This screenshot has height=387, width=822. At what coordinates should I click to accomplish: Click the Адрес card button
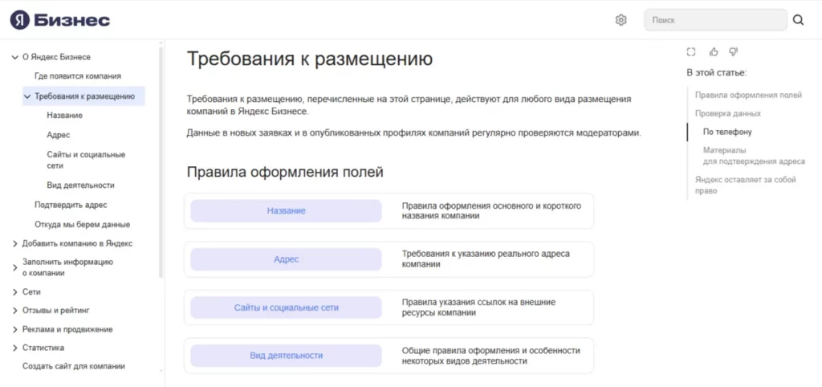[287, 259]
